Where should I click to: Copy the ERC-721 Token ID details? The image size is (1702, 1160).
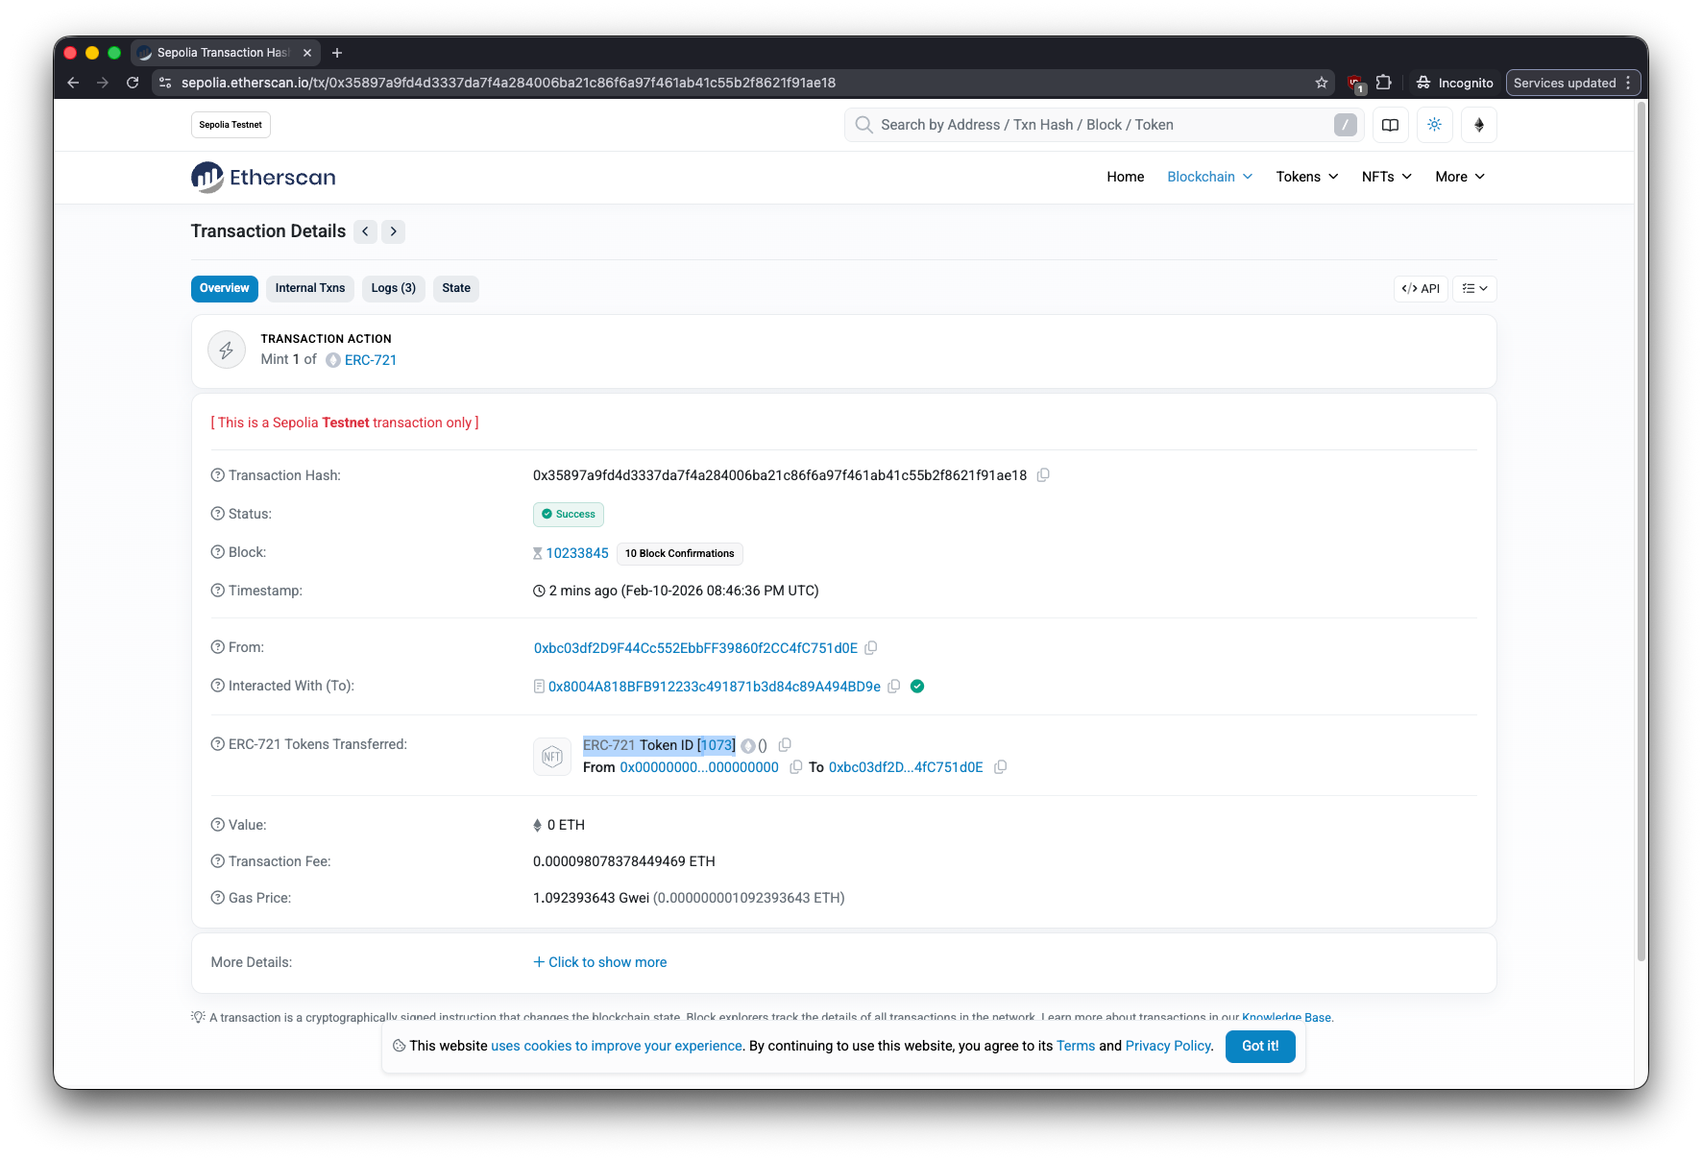tap(785, 744)
